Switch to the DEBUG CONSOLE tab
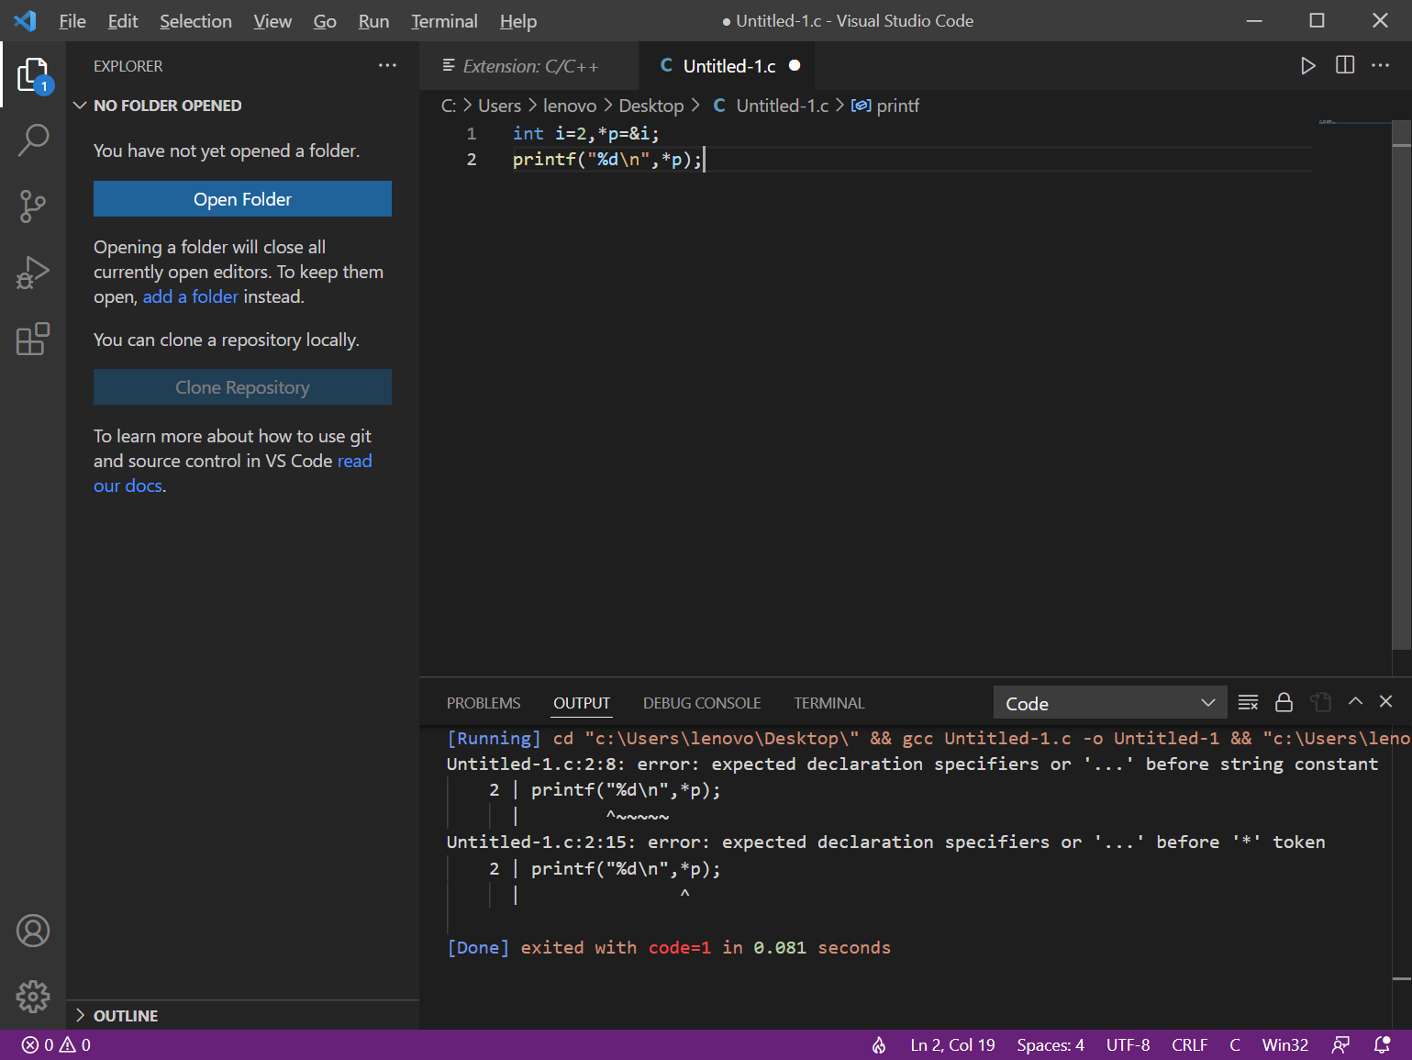The height and width of the screenshot is (1060, 1412). [x=702, y=703]
